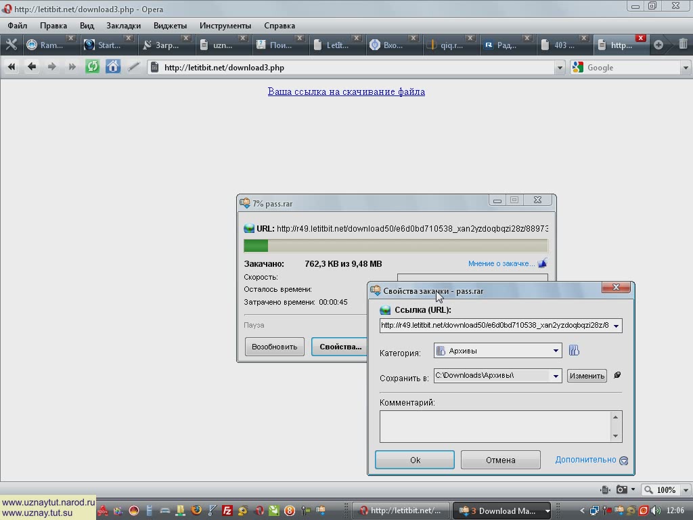Click the FileZilla icon in the taskbar
This screenshot has width=693, height=520.
click(x=228, y=511)
